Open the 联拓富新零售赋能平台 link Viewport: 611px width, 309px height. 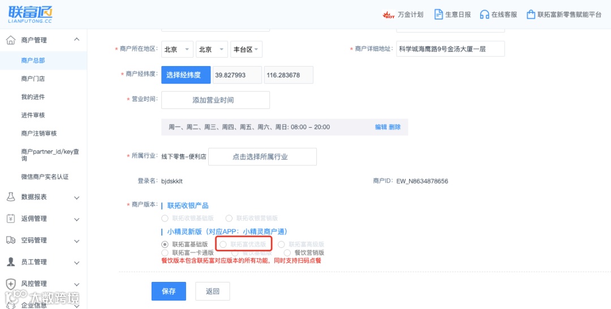click(x=569, y=15)
